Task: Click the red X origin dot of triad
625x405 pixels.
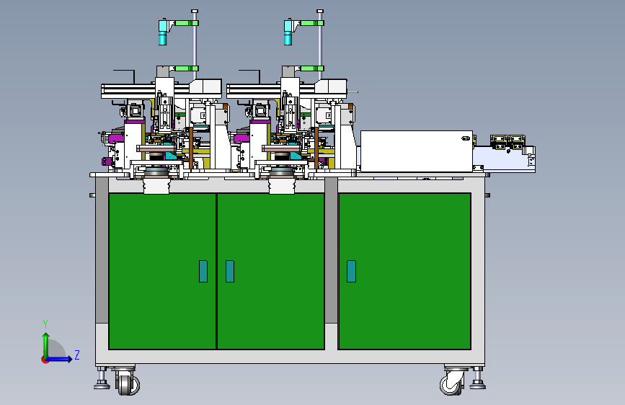Action: point(45,360)
